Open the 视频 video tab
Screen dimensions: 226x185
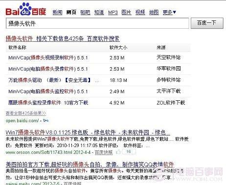coord(140,12)
